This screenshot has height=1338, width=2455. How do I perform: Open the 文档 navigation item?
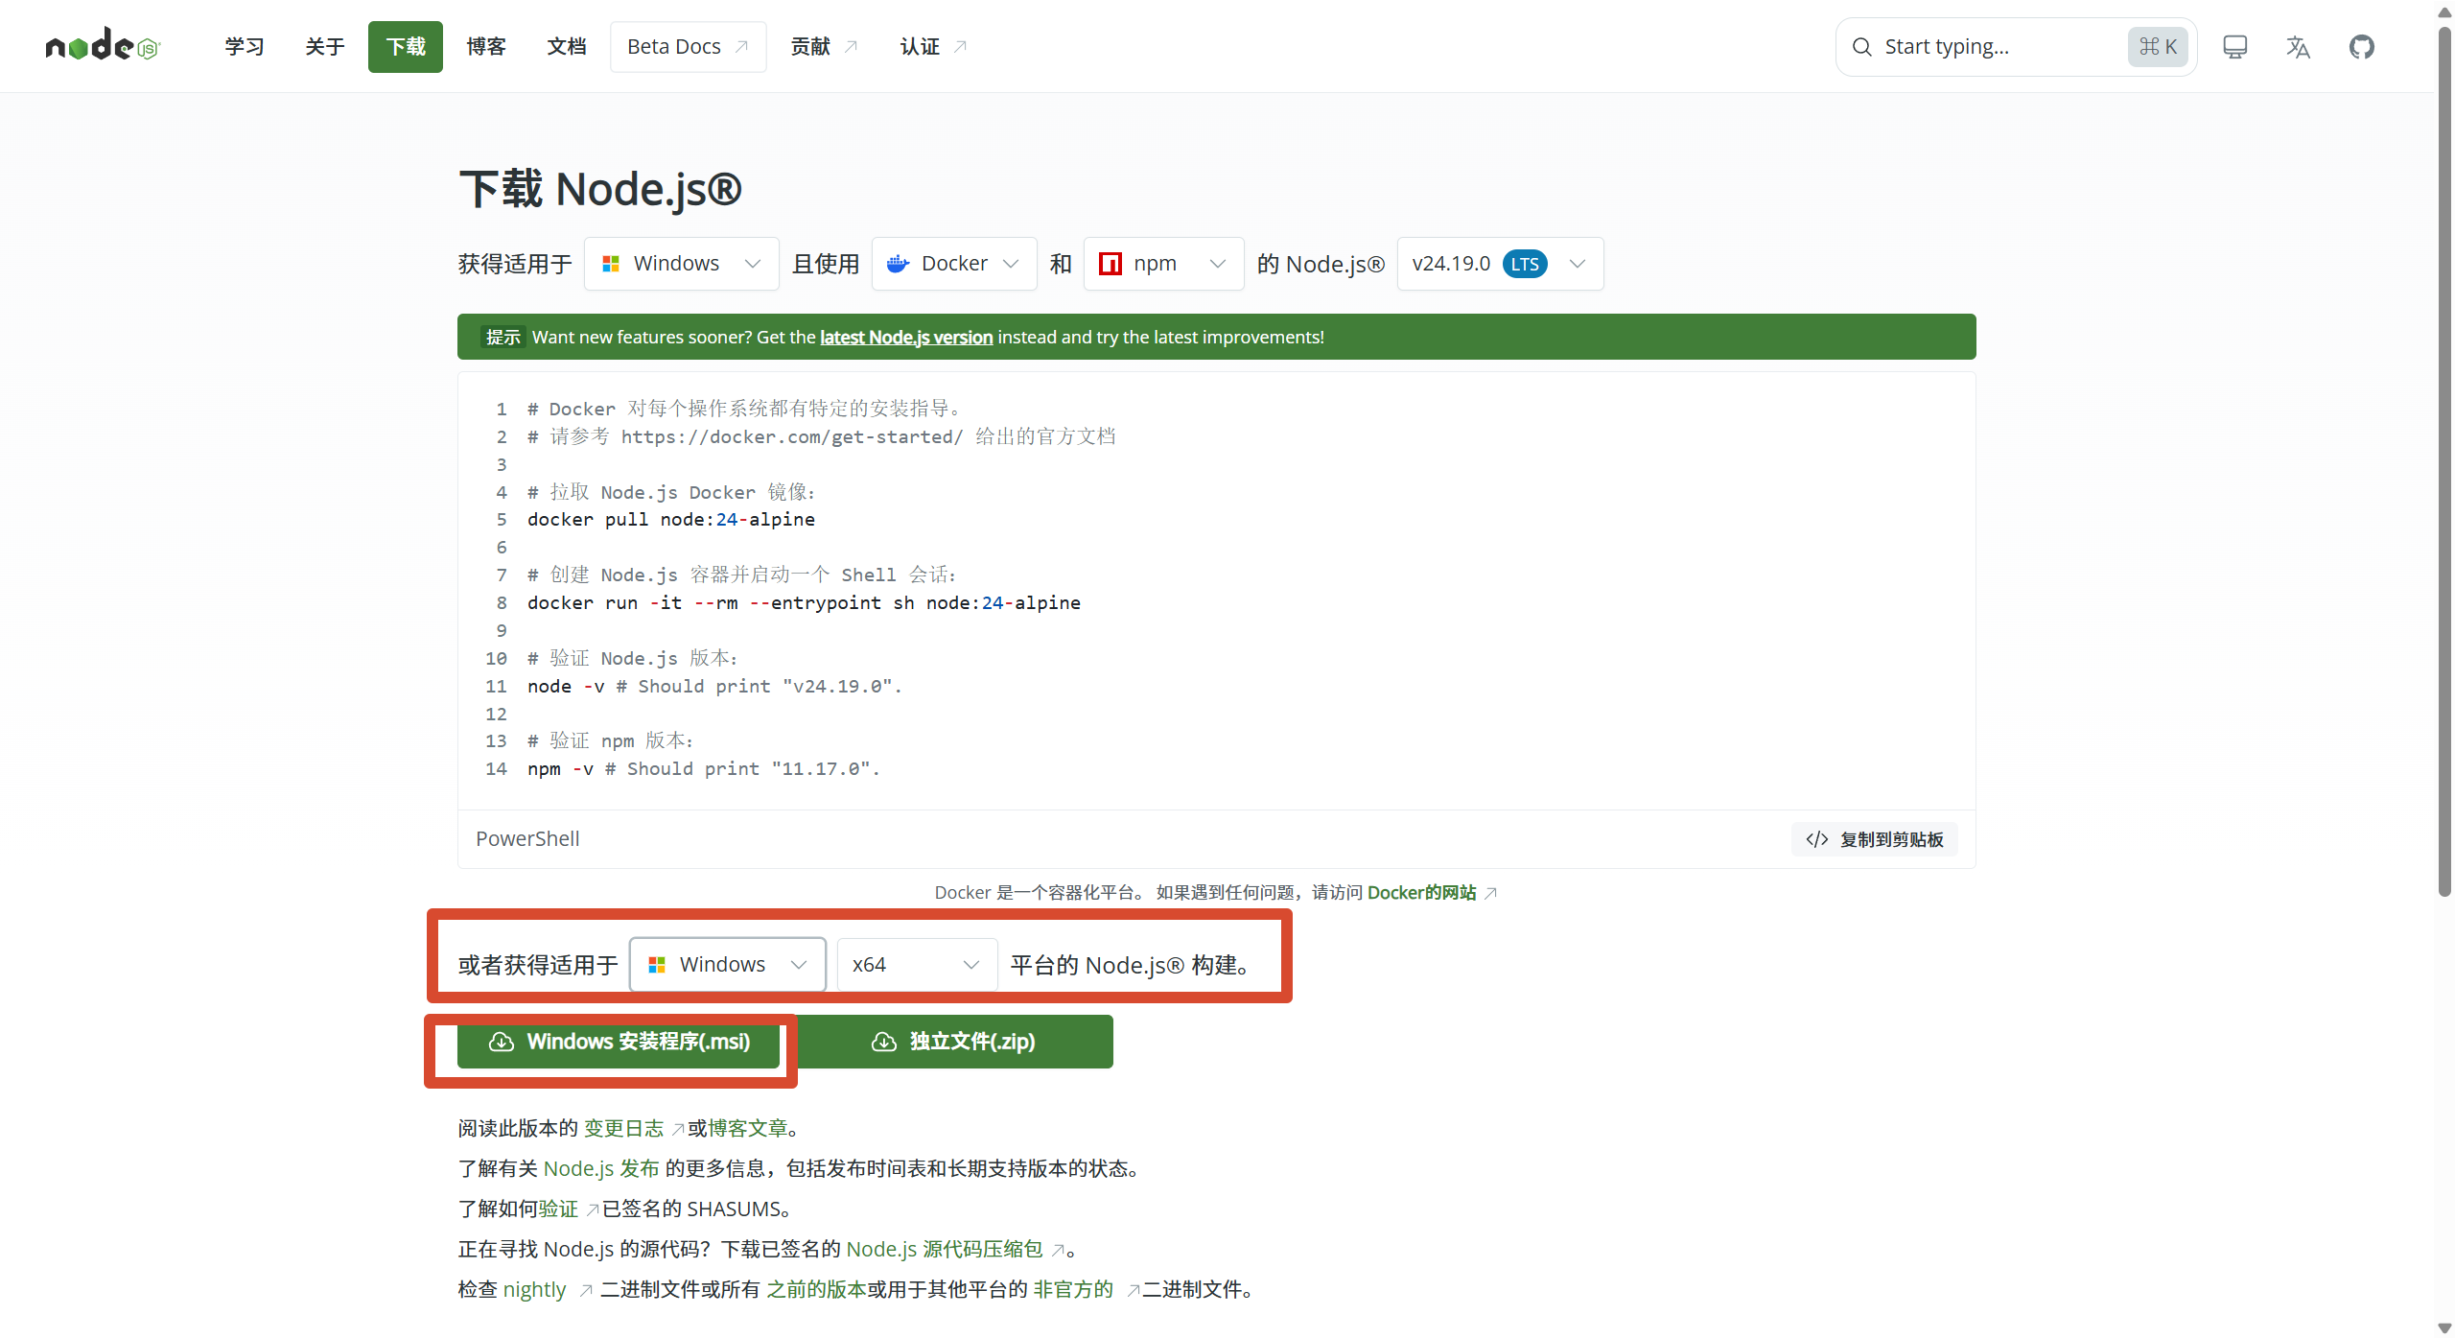click(567, 47)
